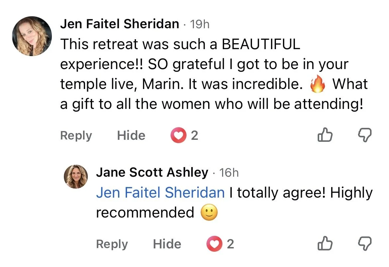Screen dimensions: 389x267
Task: Click the smiley emoji in Jane's reply
Action: (x=209, y=213)
